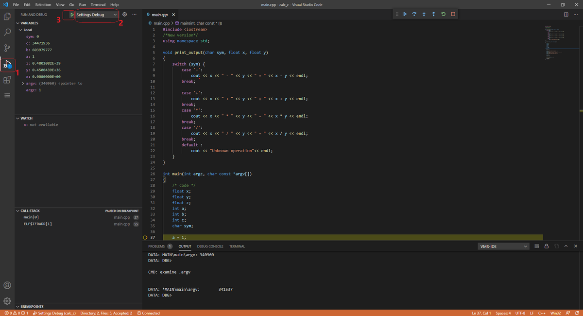Open the Settings Debug configuration dropdown
Screen dimensions: 583x316
click(x=97, y=15)
